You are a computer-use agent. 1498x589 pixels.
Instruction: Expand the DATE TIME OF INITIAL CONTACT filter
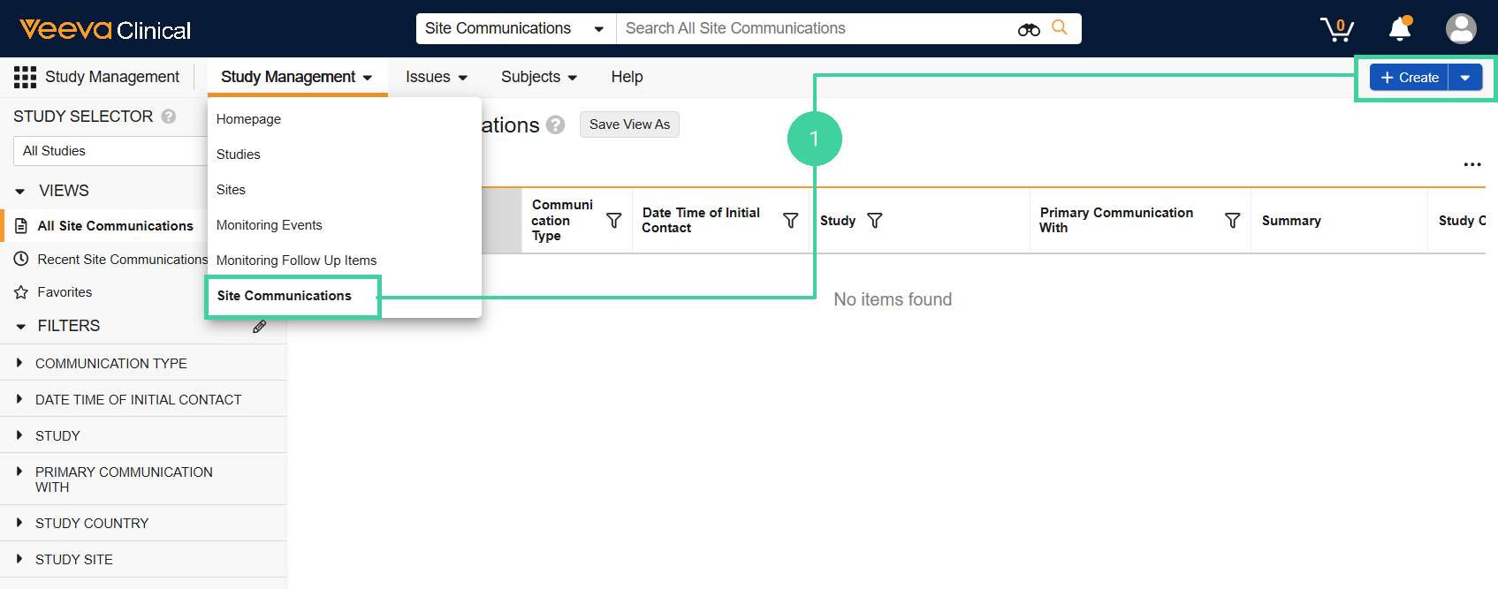coord(19,399)
